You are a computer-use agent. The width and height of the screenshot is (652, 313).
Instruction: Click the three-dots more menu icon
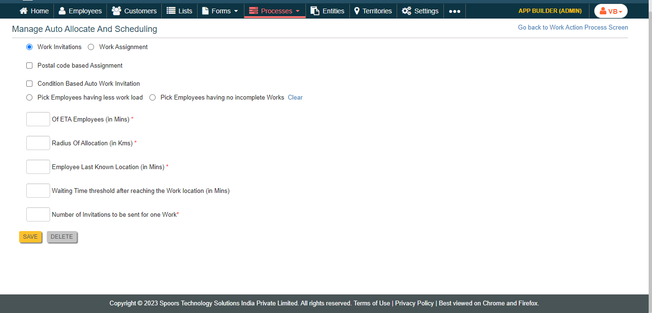(454, 11)
